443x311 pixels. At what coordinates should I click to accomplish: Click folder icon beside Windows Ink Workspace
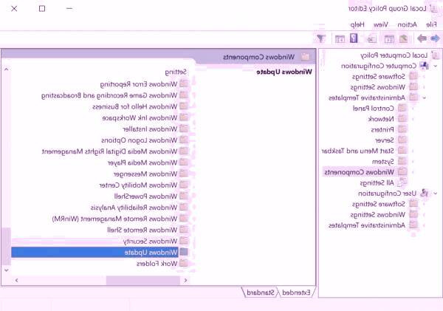click(x=184, y=117)
